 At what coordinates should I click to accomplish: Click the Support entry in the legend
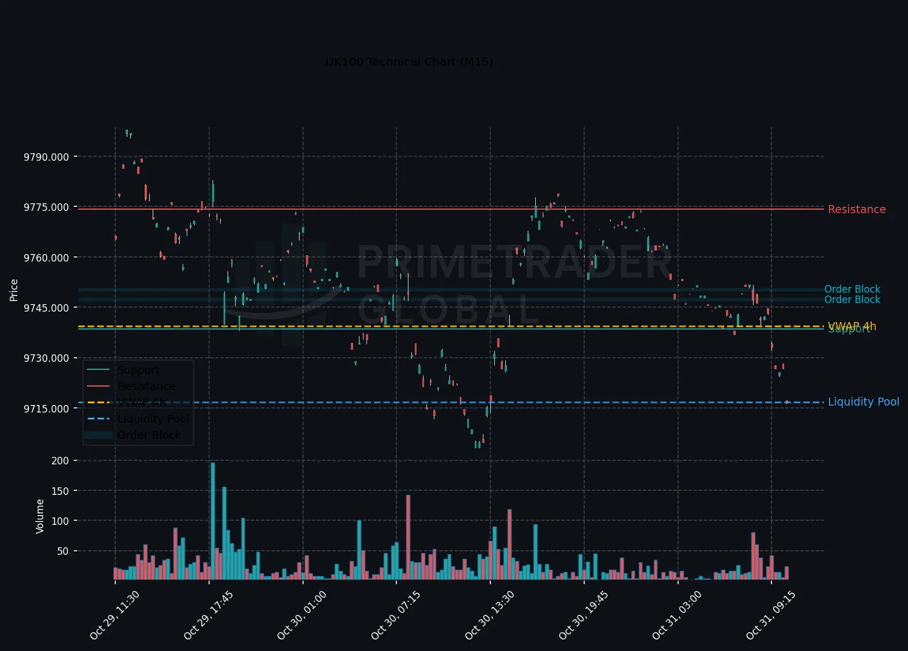pos(138,370)
